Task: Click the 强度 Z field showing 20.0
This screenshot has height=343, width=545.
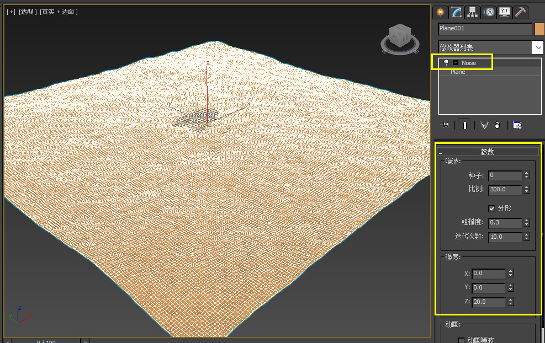Action: [489, 302]
